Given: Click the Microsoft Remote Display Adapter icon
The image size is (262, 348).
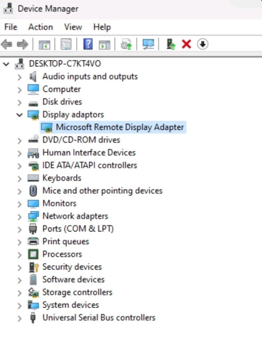Looking at the screenshot, I should tap(46, 128).
